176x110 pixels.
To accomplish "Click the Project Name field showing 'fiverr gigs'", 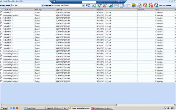I will [x=26, y=5].
